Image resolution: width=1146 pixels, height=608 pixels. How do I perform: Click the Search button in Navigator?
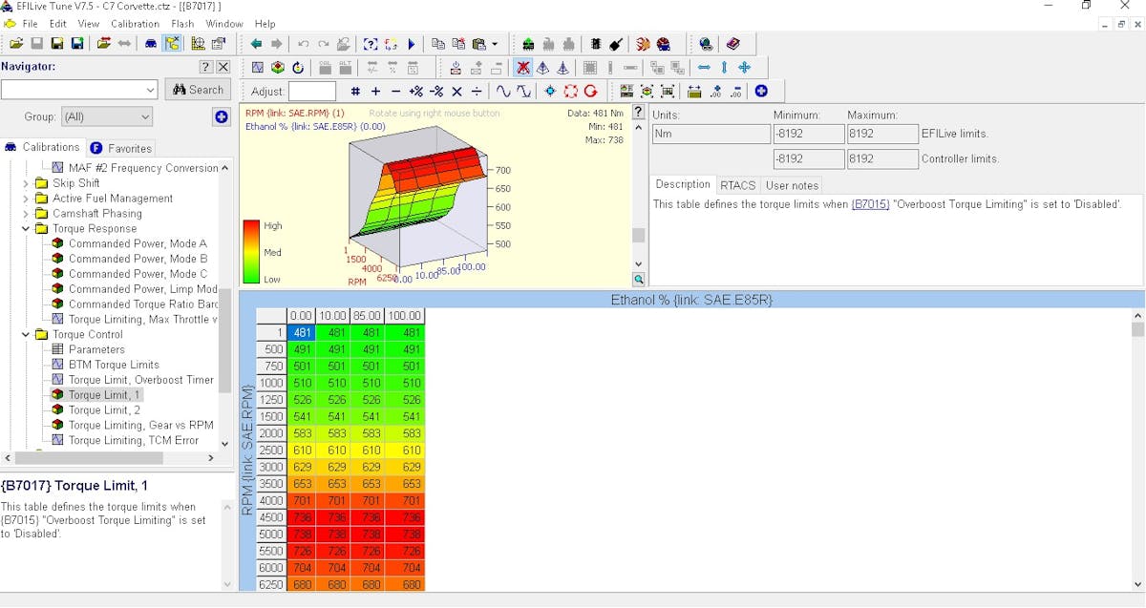[x=198, y=90]
